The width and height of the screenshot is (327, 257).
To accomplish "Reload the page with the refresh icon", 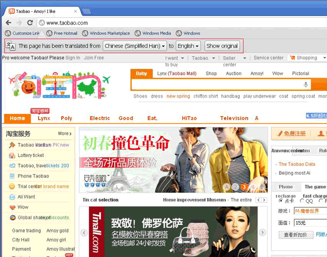I will click(30, 22).
